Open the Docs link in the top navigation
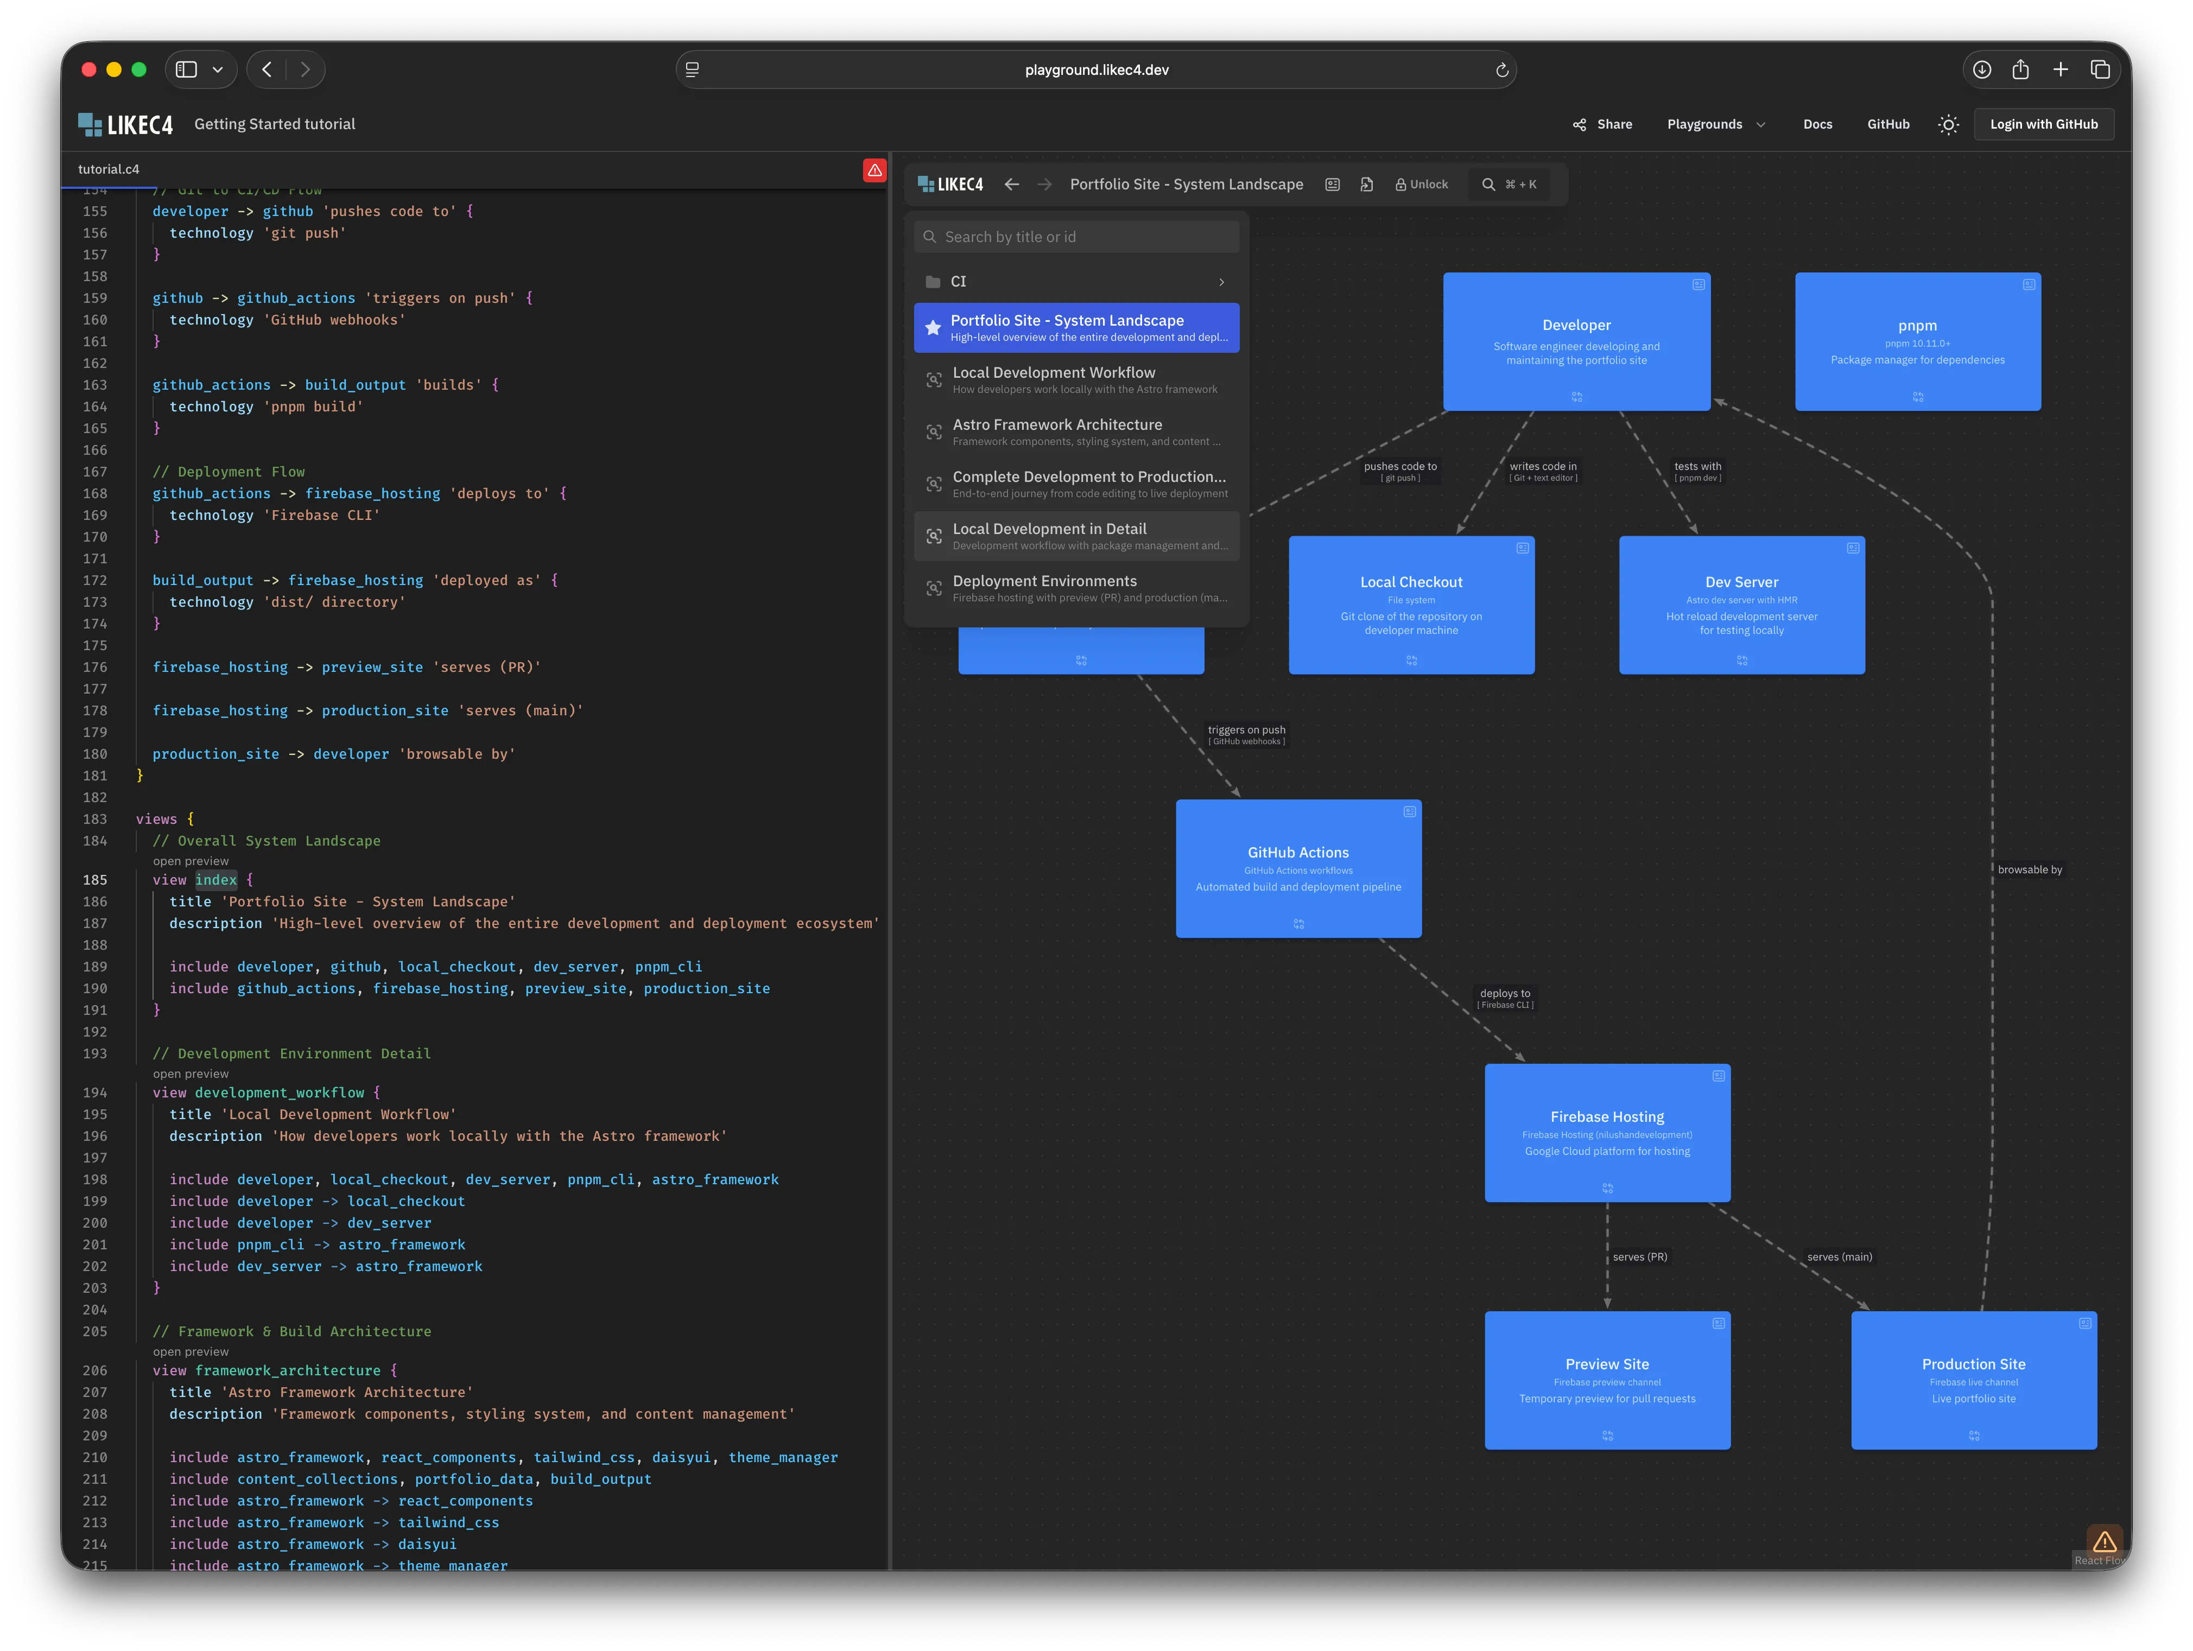2193x1651 pixels. tap(1817, 124)
